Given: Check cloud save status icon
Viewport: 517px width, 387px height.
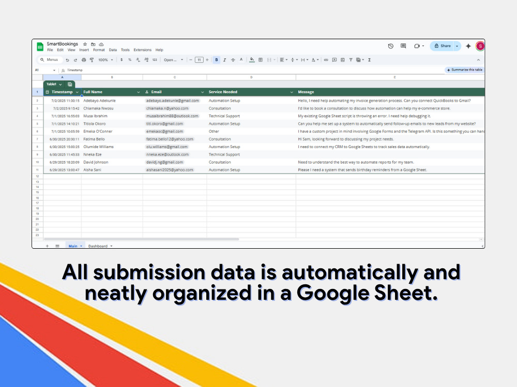Looking at the screenshot, I should pos(101,44).
